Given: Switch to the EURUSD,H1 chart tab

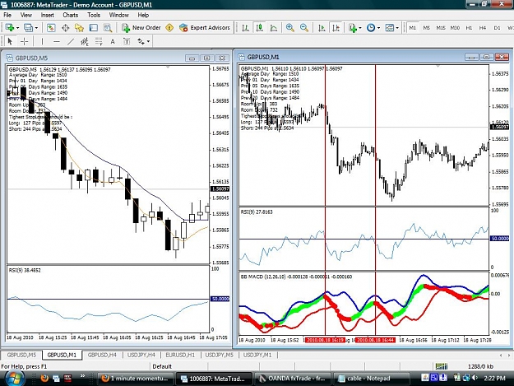Looking at the screenshot, I should click(180, 355).
